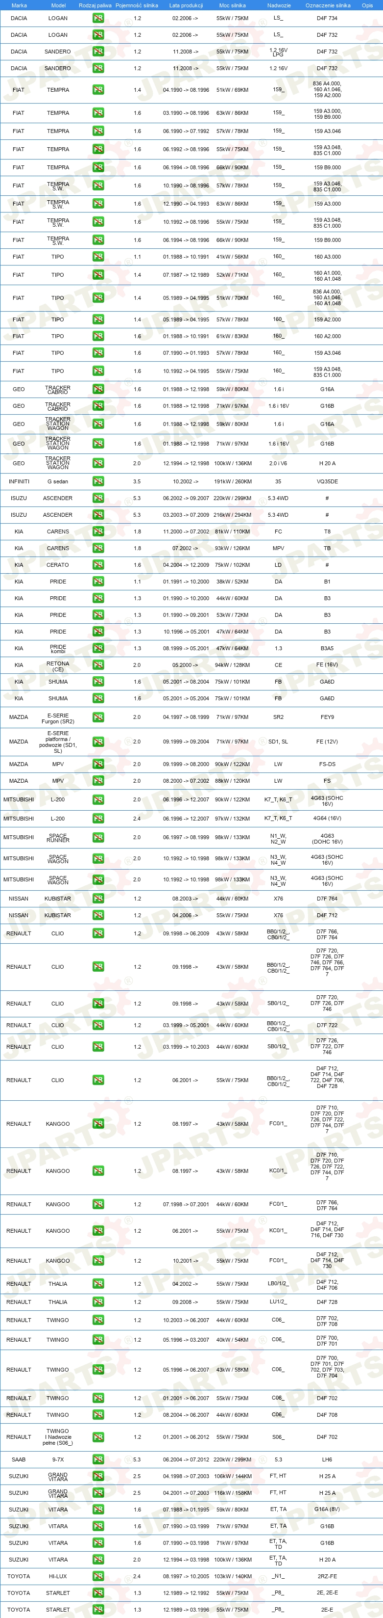Click the fuel icon in the NISSAN KUBISTAR D4F 712 row
Viewport: 383px width, 1618px height.
(98, 915)
